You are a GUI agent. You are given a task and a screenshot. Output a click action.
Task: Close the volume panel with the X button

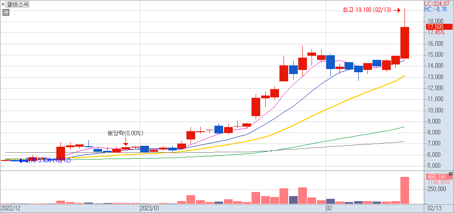tap(451, 174)
